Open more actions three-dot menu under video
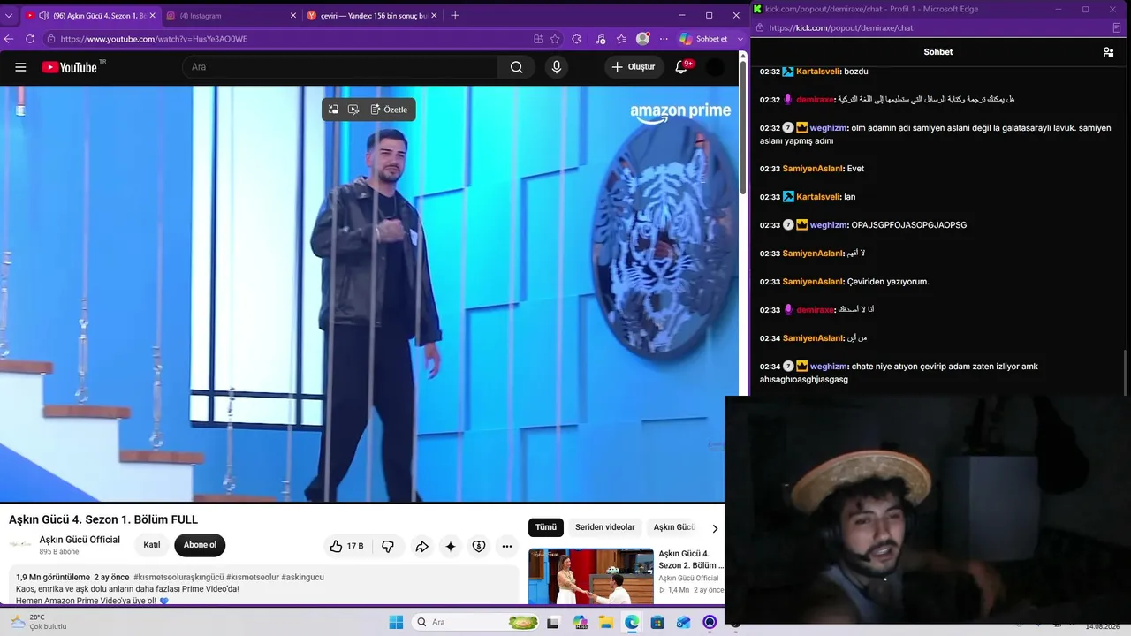This screenshot has width=1131, height=636. coord(507,546)
